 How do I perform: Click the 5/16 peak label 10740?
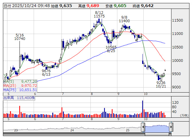point(20,39)
